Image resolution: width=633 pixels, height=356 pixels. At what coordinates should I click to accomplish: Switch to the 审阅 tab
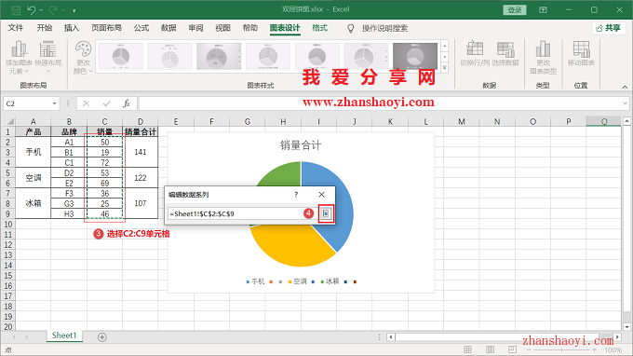195,28
